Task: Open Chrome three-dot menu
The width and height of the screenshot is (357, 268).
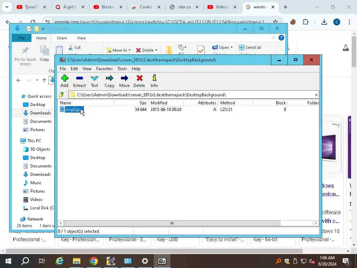Action: [x=349, y=22]
